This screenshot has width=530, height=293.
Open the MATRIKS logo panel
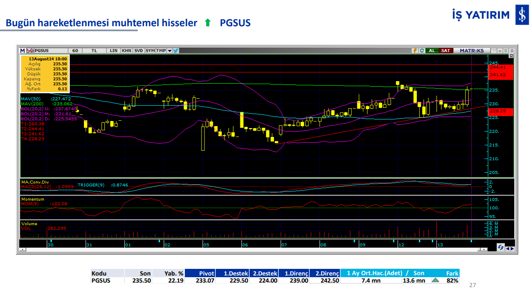click(472, 50)
